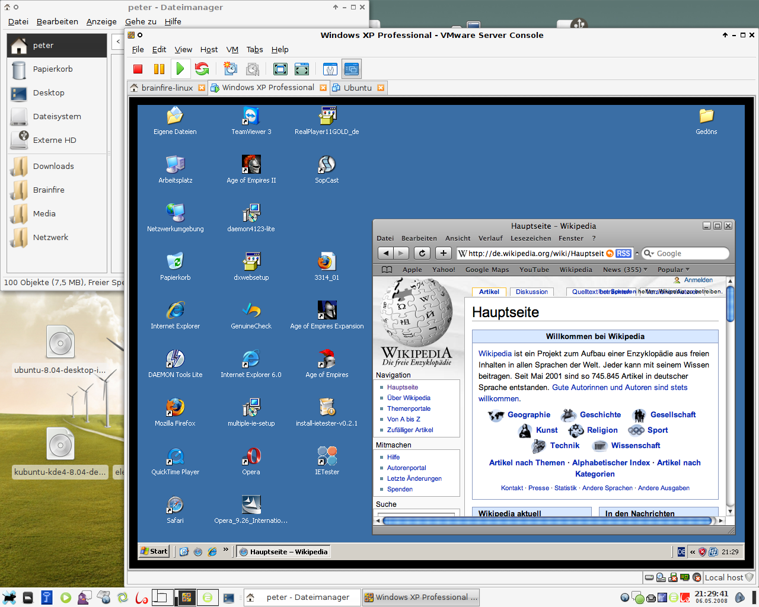Click Safari's horizontal scrollbar thumb
This screenshot has width=759, height=607.
547,521
